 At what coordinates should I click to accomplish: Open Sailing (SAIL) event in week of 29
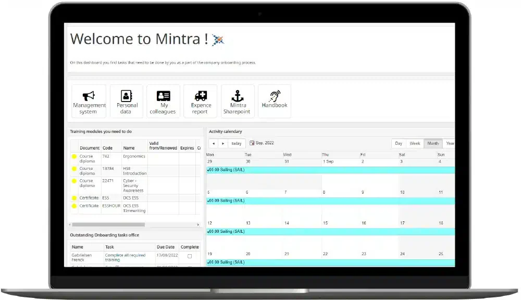point(331,170)
